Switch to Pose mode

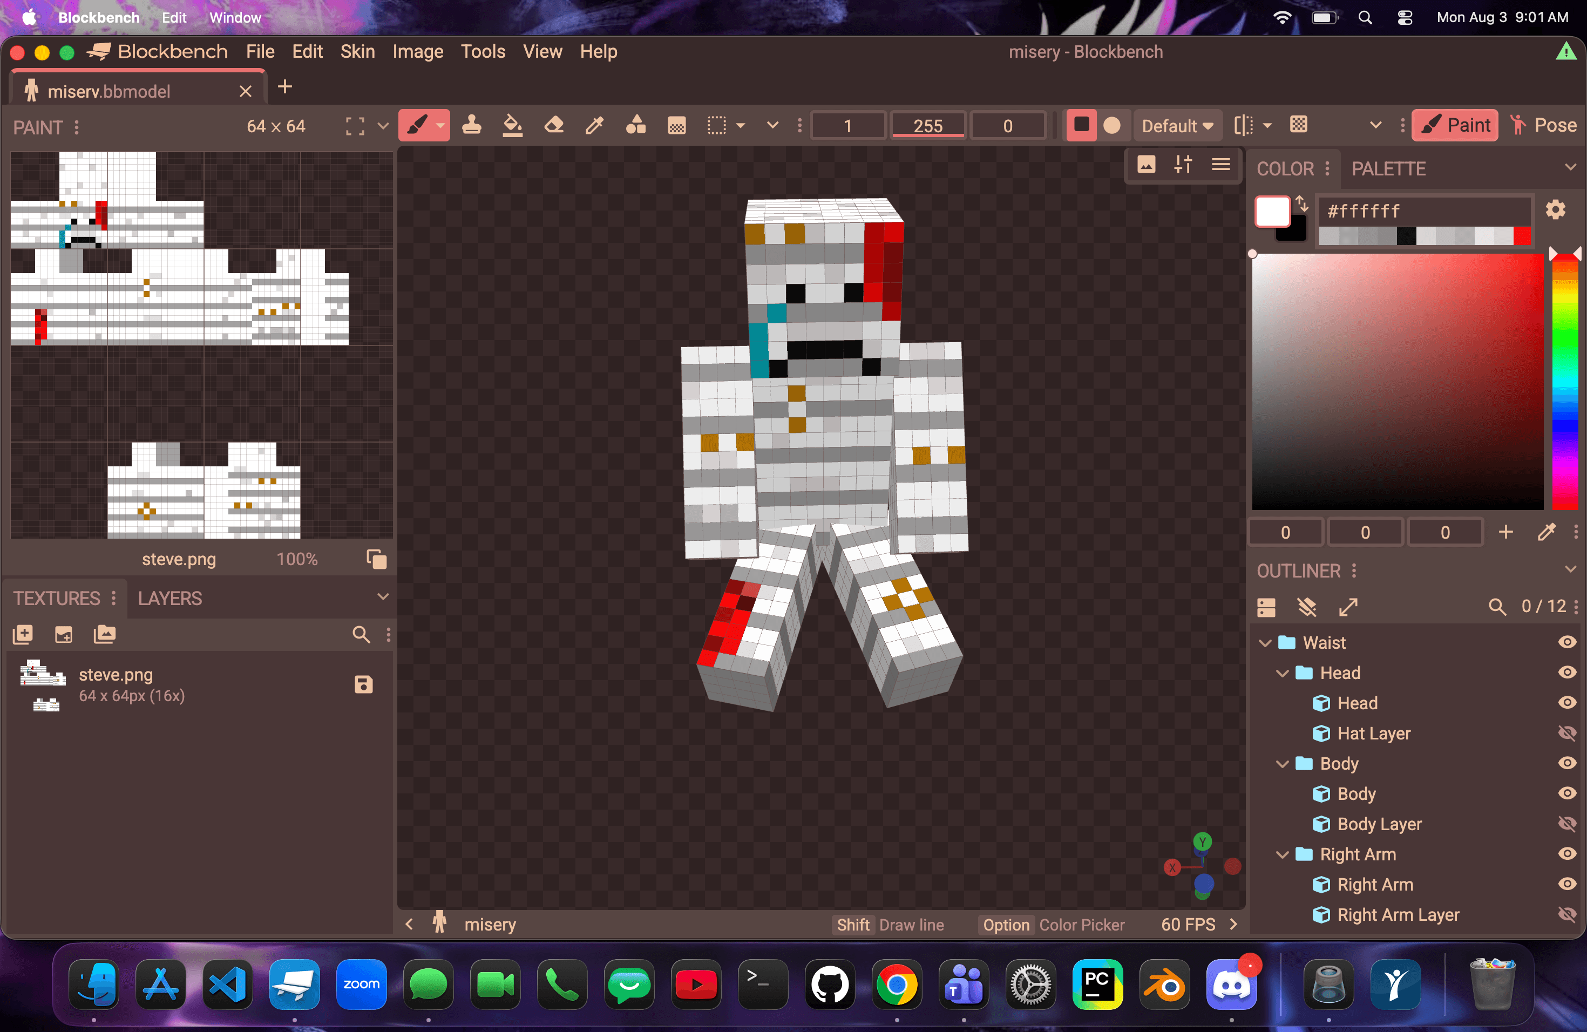tap(1544, 125)
